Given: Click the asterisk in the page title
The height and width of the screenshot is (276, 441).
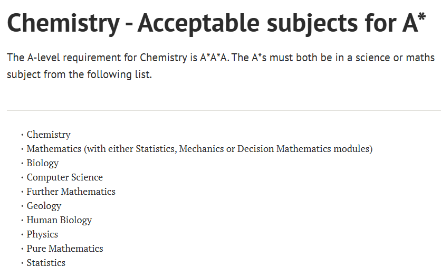Looking at the screenshot, I should pyautogui.click(x=421, y=17).
